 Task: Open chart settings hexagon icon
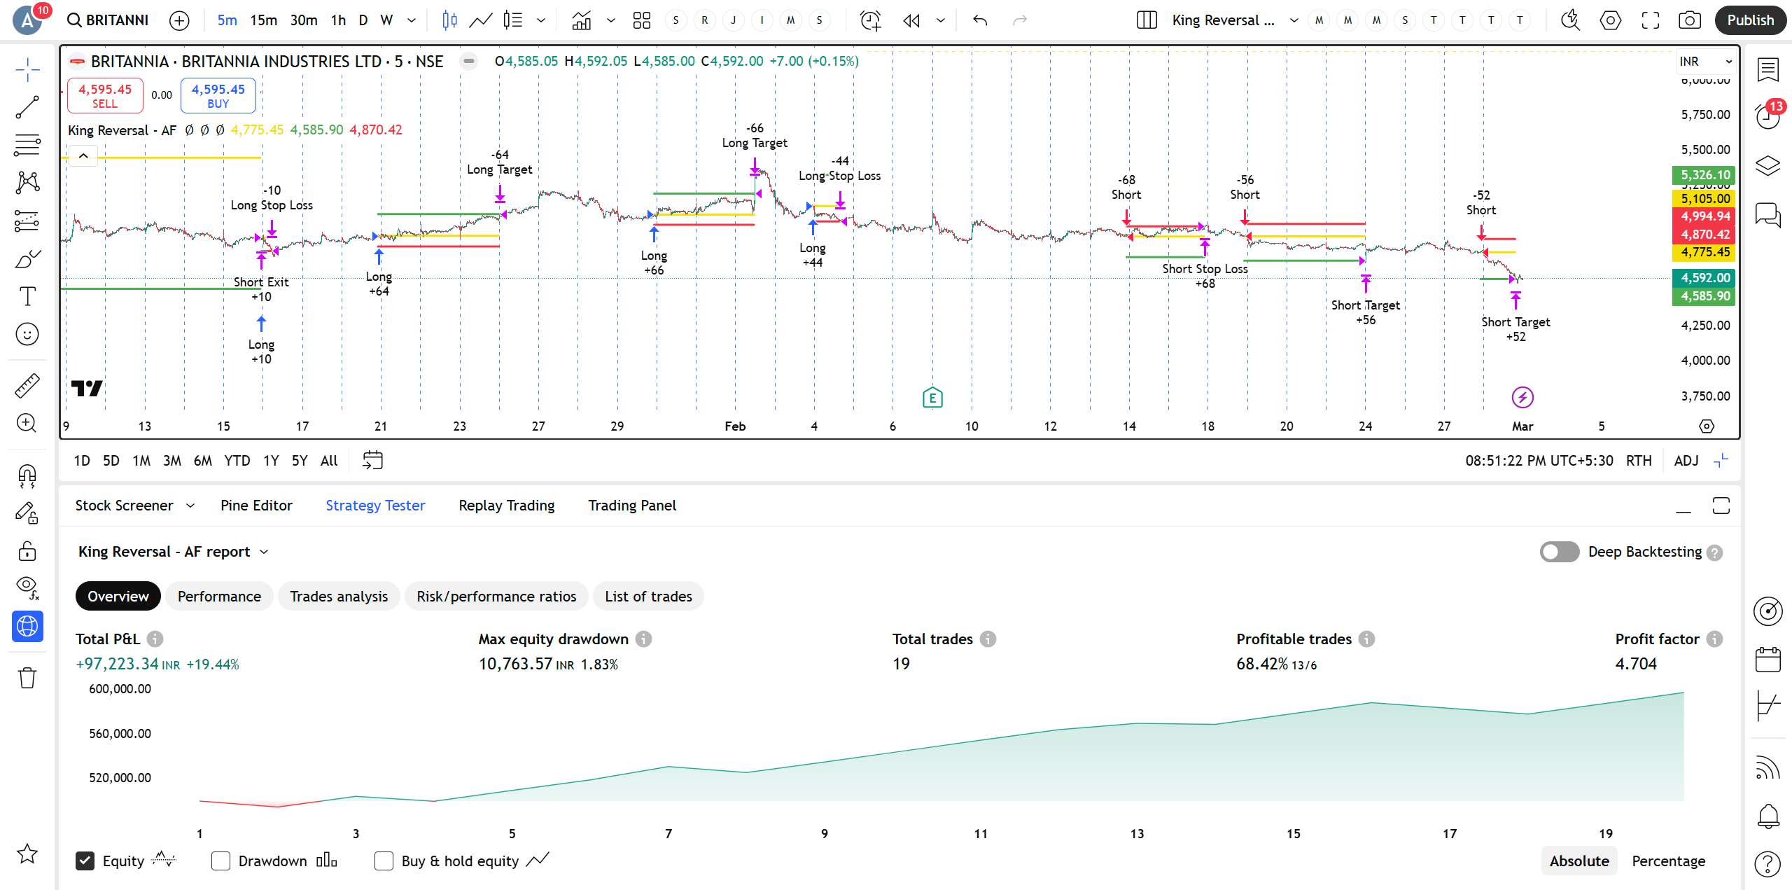tap(1610, 20)
